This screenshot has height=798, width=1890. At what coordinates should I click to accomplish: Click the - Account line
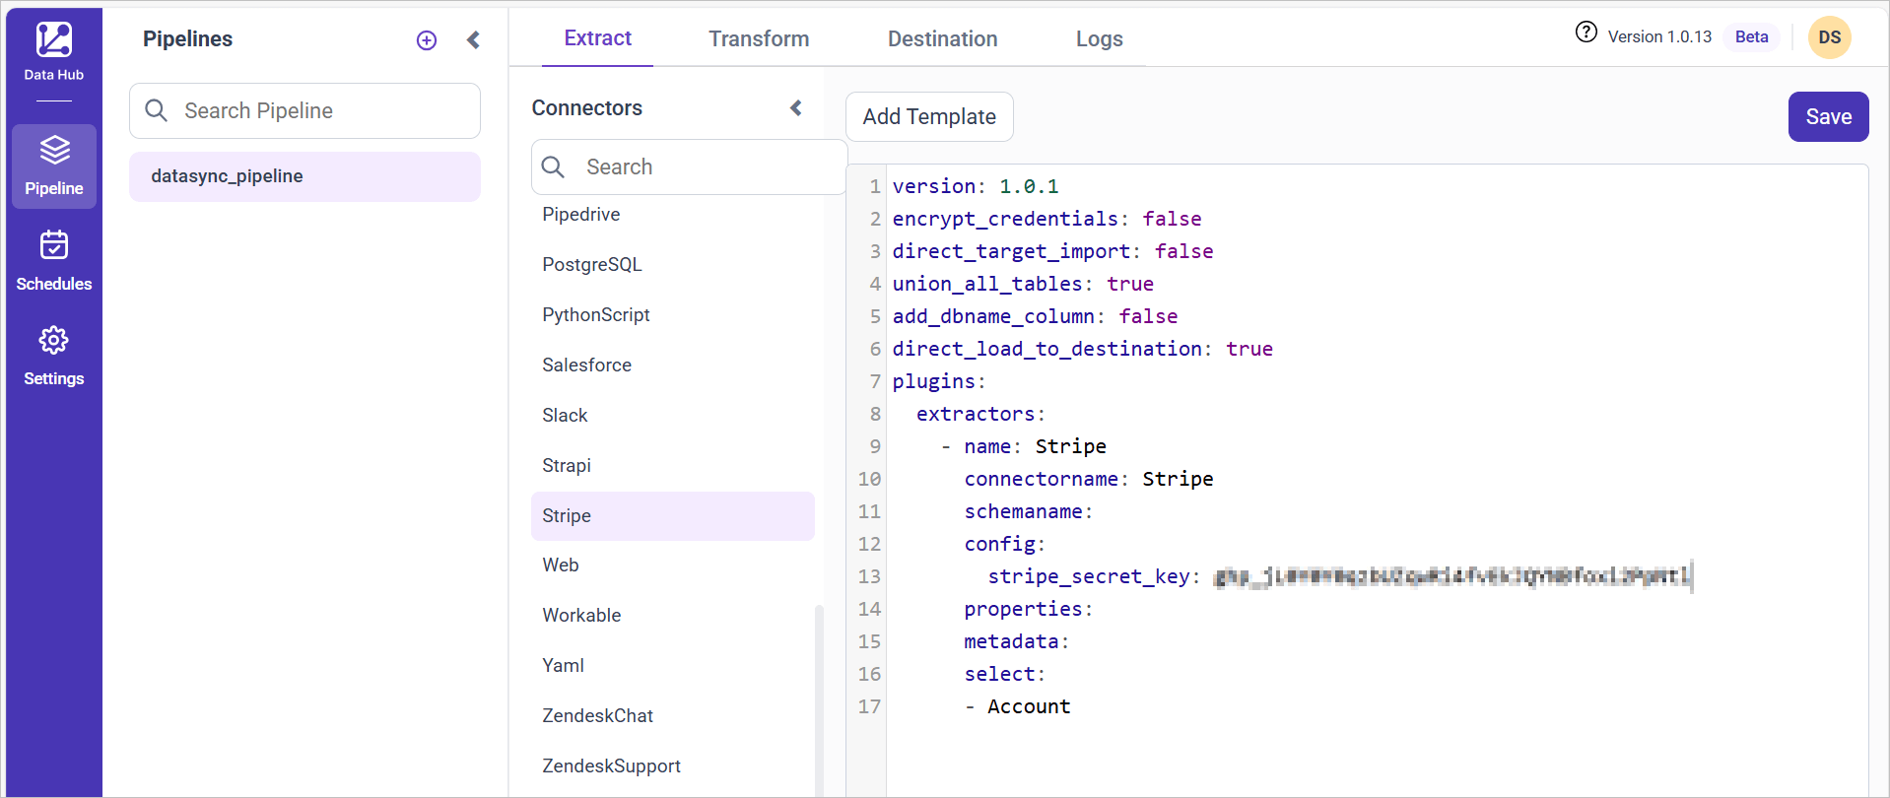coord(1017,706)
